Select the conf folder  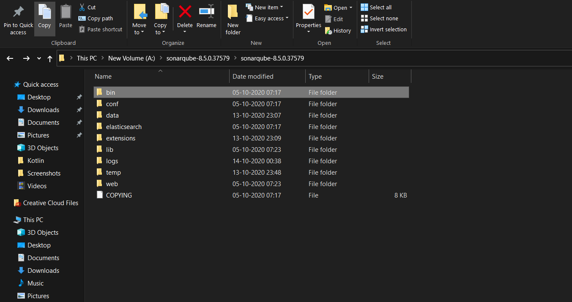pyautogui.click(x=112, y=104)
